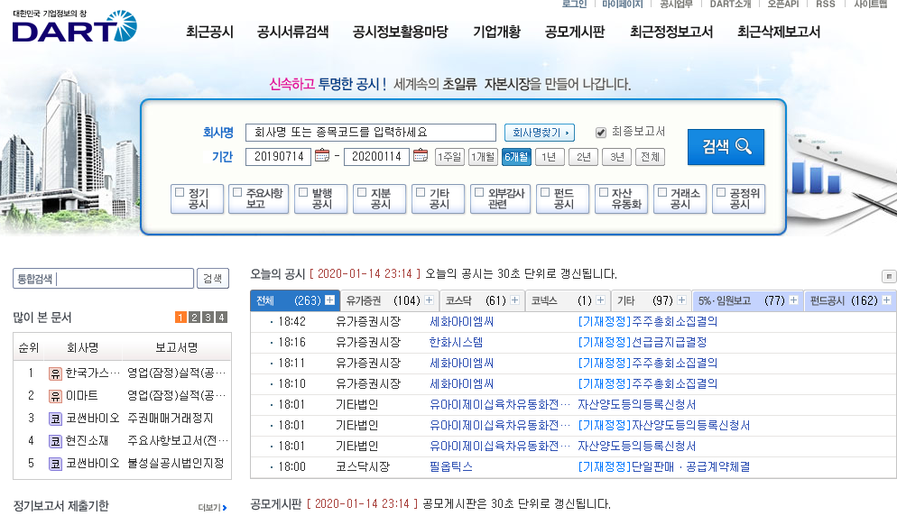
Task: Select the 전체 period button
Action: coord(650,157)
